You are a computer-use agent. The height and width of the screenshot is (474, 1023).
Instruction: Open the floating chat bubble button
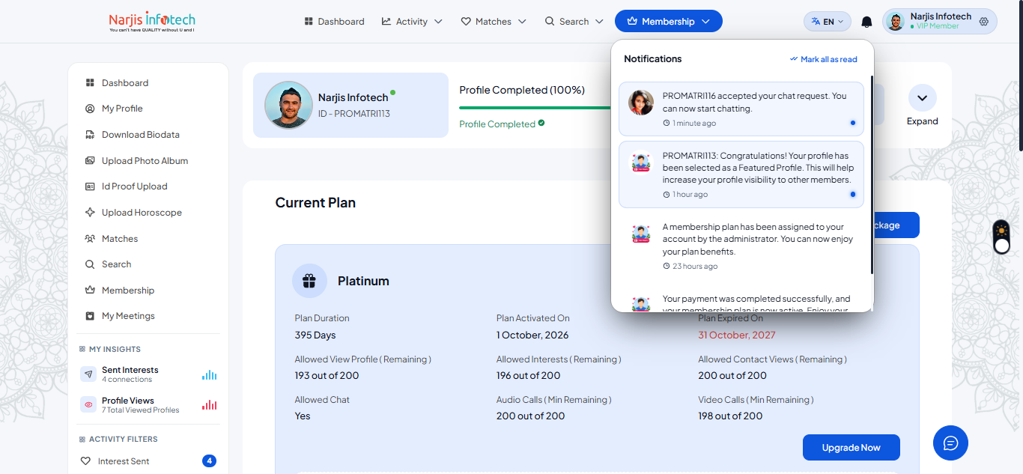(x=950, y=443)
